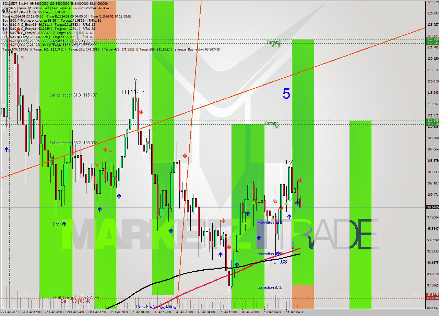Click green price tag 122.900 on axis
The image size is (439, 316).
[x=432, y=39]
